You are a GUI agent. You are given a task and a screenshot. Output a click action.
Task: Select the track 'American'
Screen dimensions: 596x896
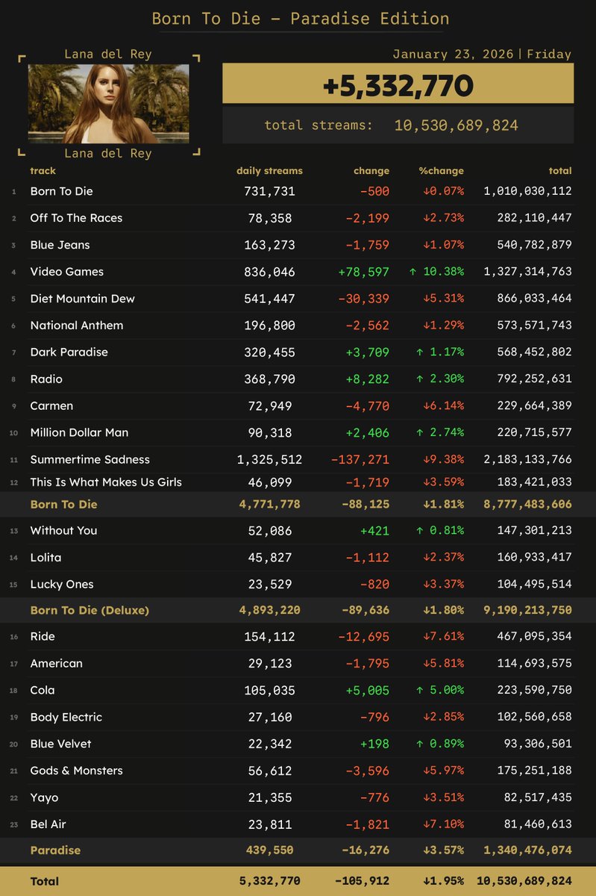(x=56, y=664)
